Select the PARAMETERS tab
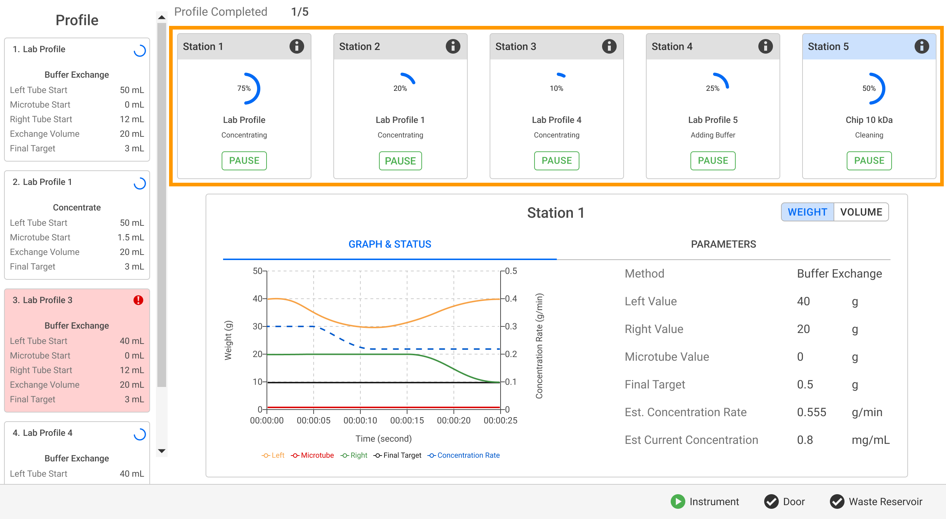This screenshot has width=946, height=519. 723,244
